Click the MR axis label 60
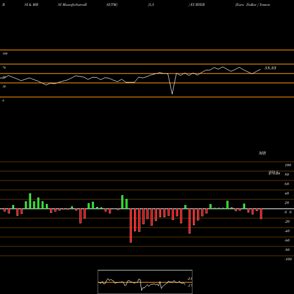The height and width of the screenshot is (294, 294). tap(287, 184)
